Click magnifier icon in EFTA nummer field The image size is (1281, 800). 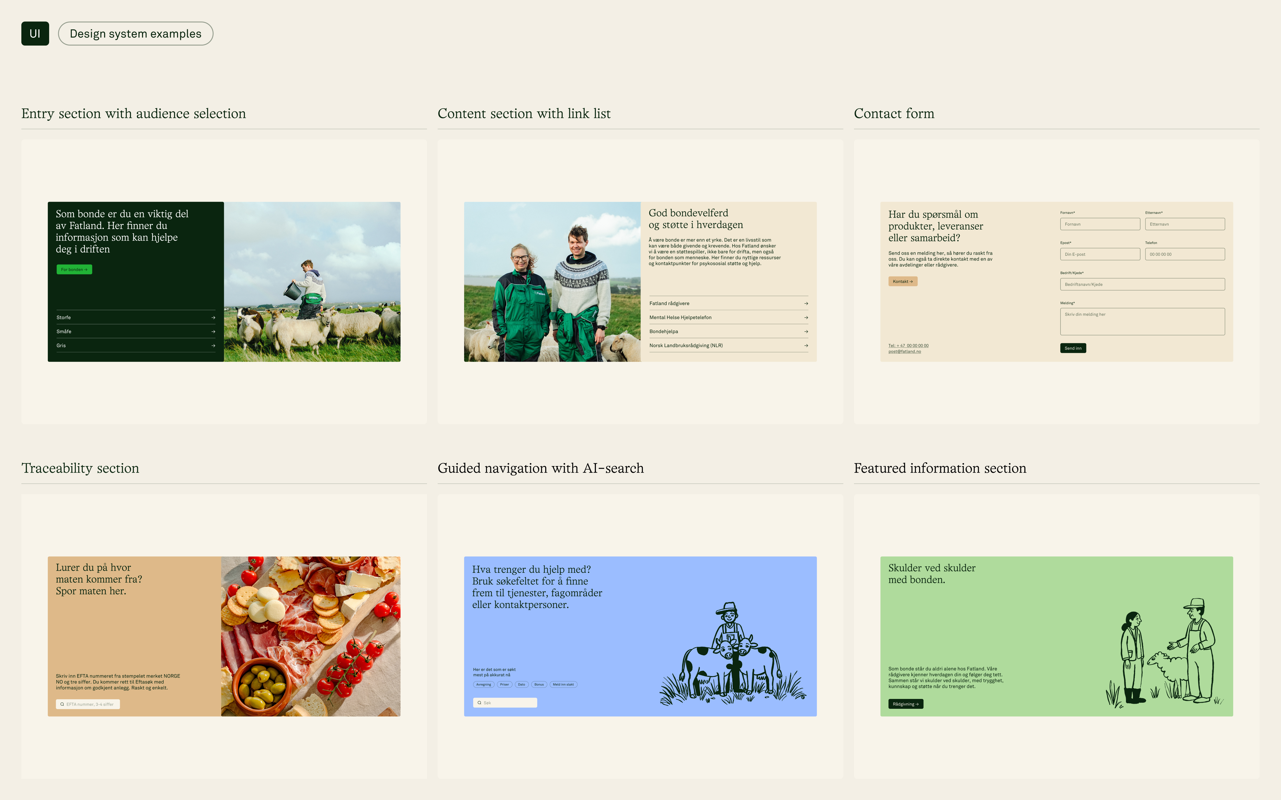click(x=62, y=704)
